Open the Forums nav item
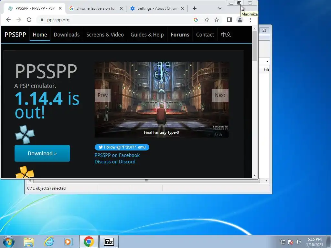The width and height of the screenshot is (331, 248). tap(180, 35)
